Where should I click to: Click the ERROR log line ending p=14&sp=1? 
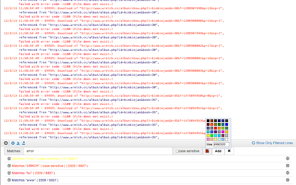pyautogui.click(x=114, y=33)
